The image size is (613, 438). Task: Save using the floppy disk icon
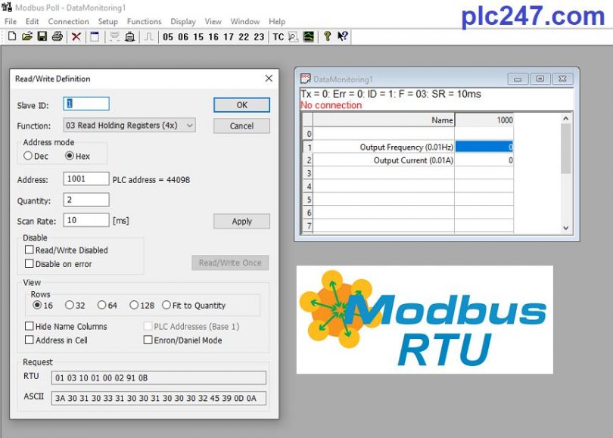42,37
